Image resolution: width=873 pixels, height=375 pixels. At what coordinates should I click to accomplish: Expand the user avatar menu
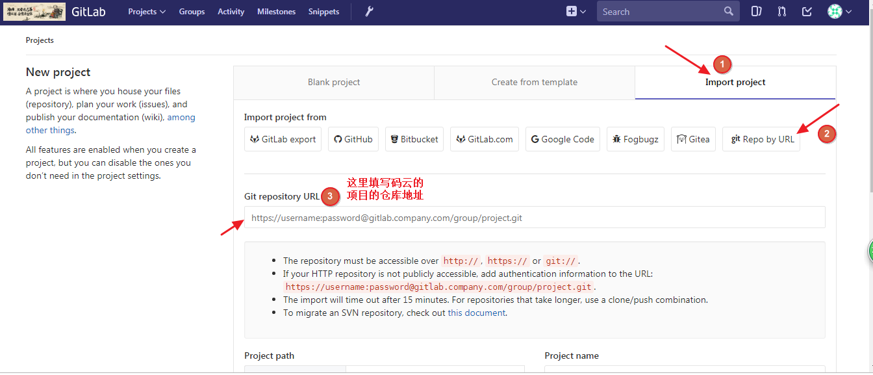point(839,12)
